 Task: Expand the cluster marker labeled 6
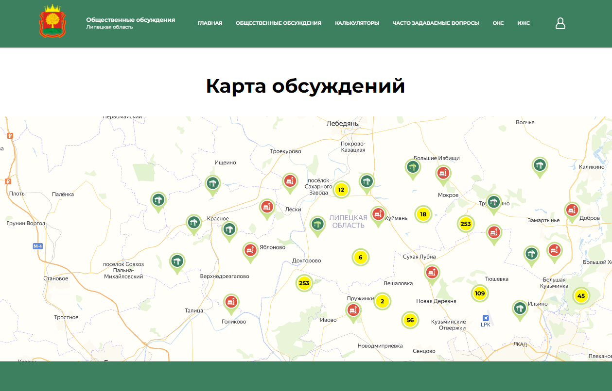tap(361, 257)
